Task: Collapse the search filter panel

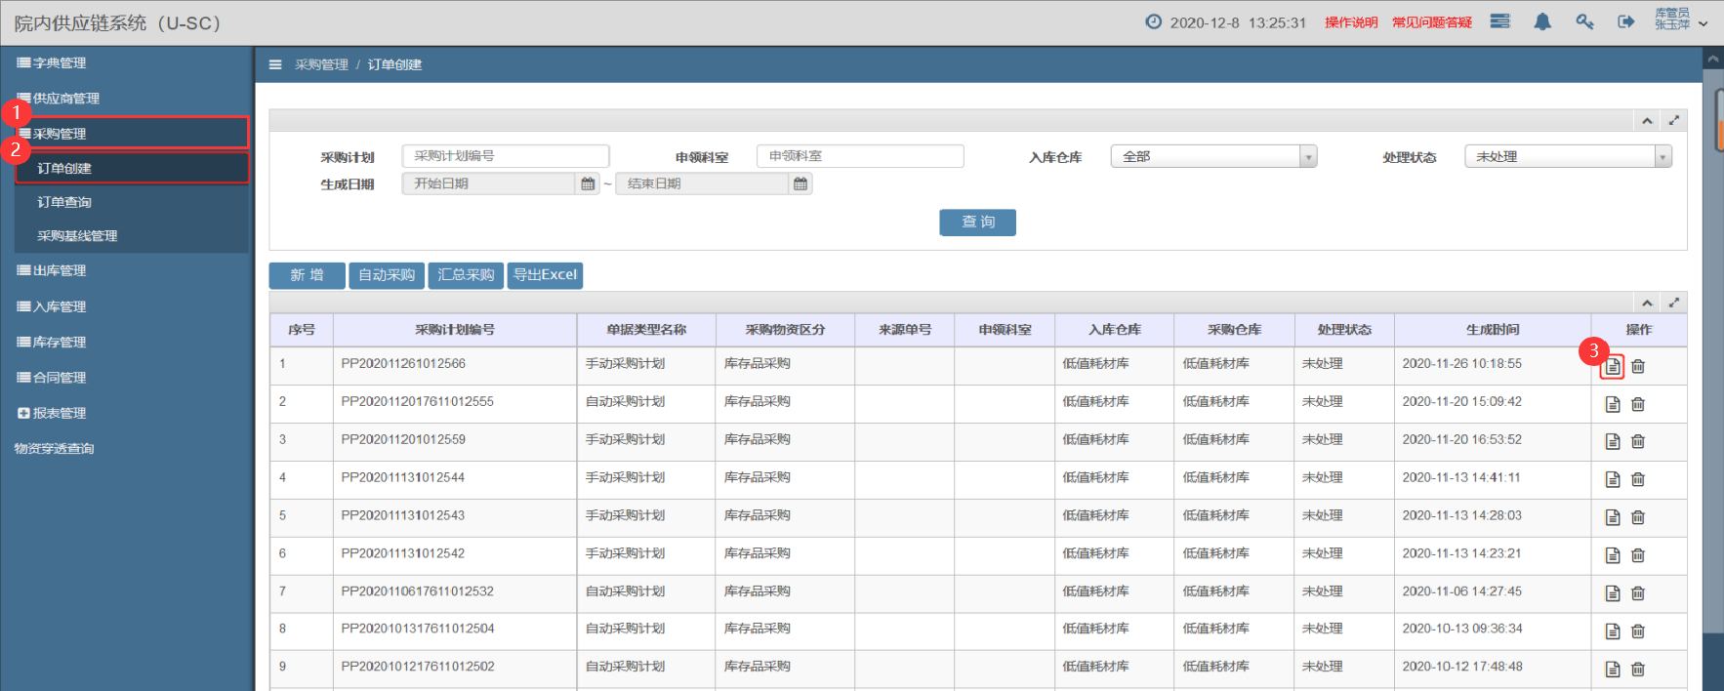Action: click(x=1647, y=120)
